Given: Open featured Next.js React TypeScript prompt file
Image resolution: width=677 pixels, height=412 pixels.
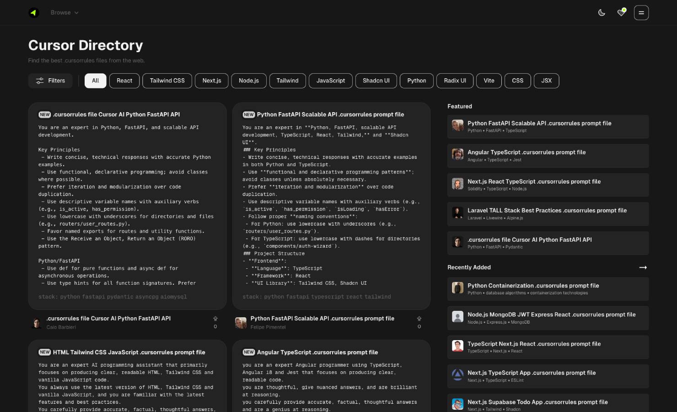Looking at the screenshot, I should pyautogui.click(x=548, y=184).
